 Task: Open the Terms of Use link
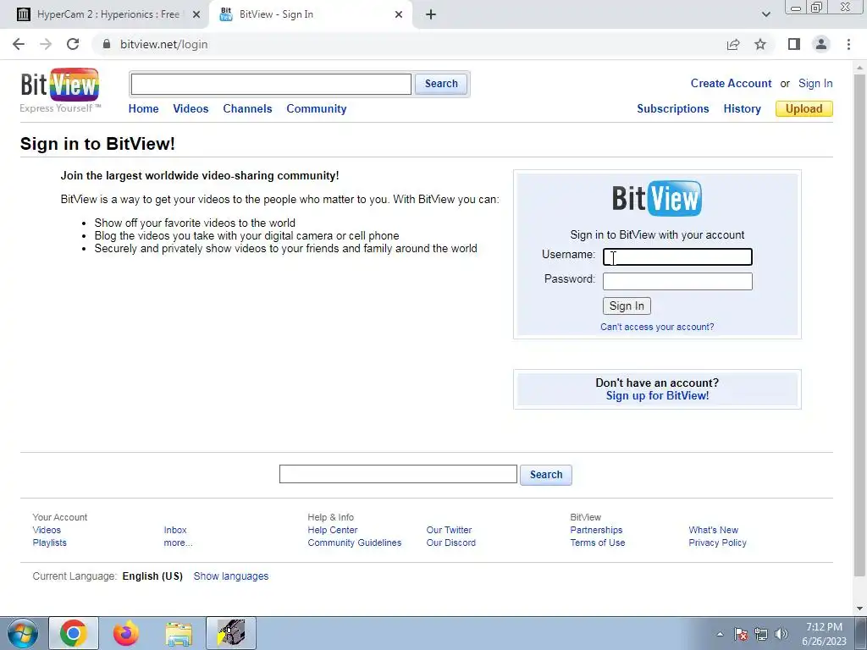click(x=597, y=543)
